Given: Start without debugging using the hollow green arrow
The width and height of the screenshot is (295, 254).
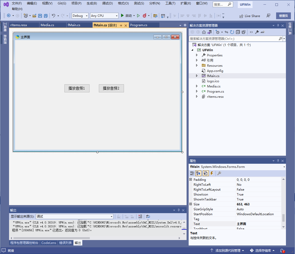Looking at the screenshot, I should pos(138,16).
